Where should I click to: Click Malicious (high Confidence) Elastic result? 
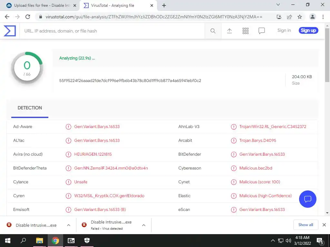(266, 196)
